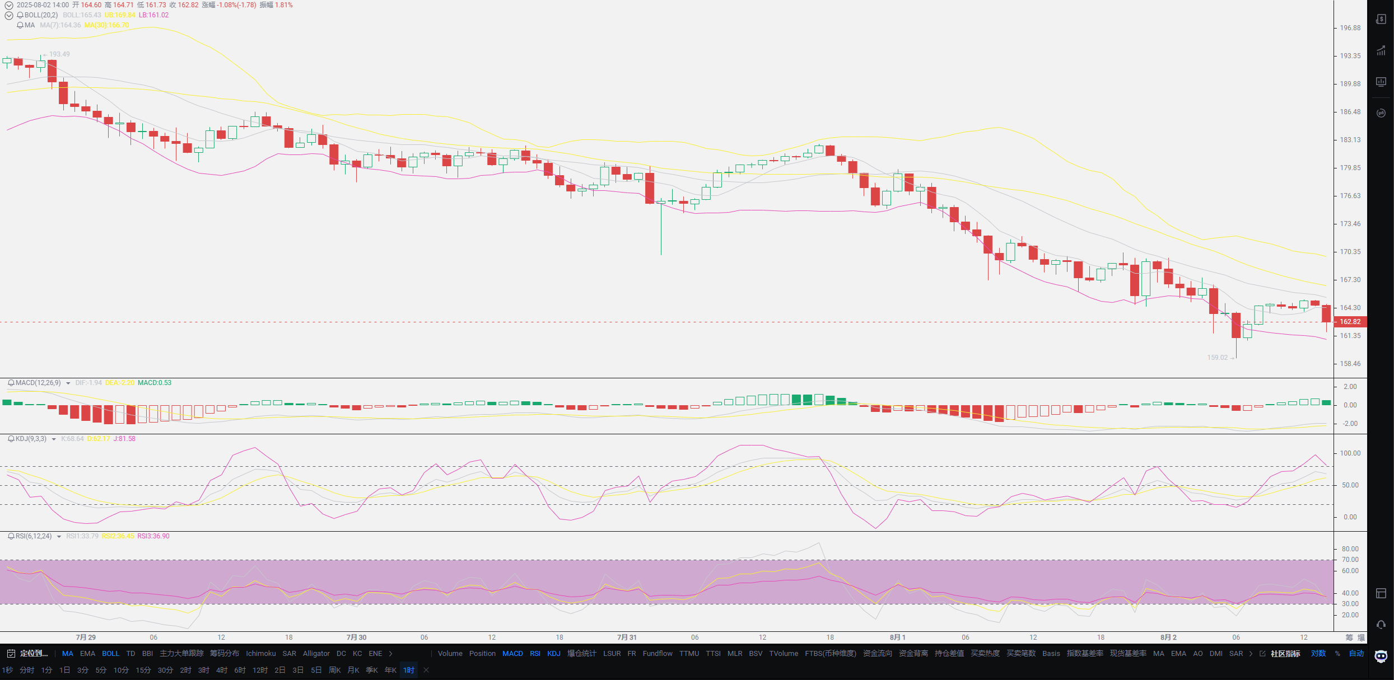The image size is (1394, 680).
Task: Enable the Volume sub indicator
Action: coord(450,654)
